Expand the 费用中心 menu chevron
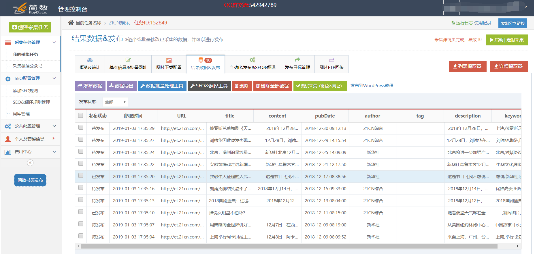The width and height of the screenshot is (535, 254). tap(54, 152)
